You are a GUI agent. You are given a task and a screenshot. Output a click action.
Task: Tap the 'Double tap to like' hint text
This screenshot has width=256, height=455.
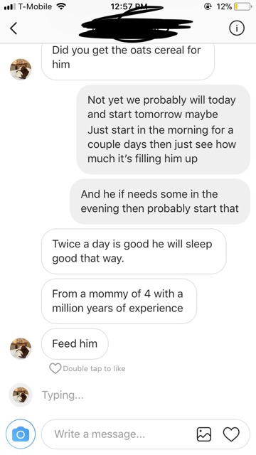[x=94, y=368]
